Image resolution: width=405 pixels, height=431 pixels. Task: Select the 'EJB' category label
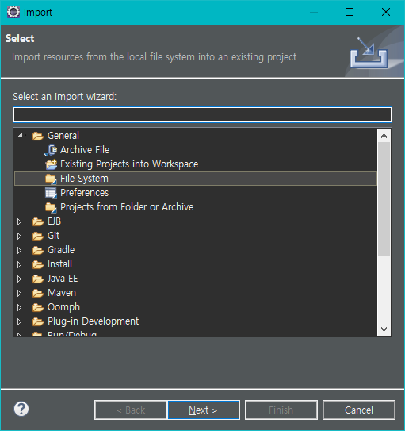click(55, 221)
